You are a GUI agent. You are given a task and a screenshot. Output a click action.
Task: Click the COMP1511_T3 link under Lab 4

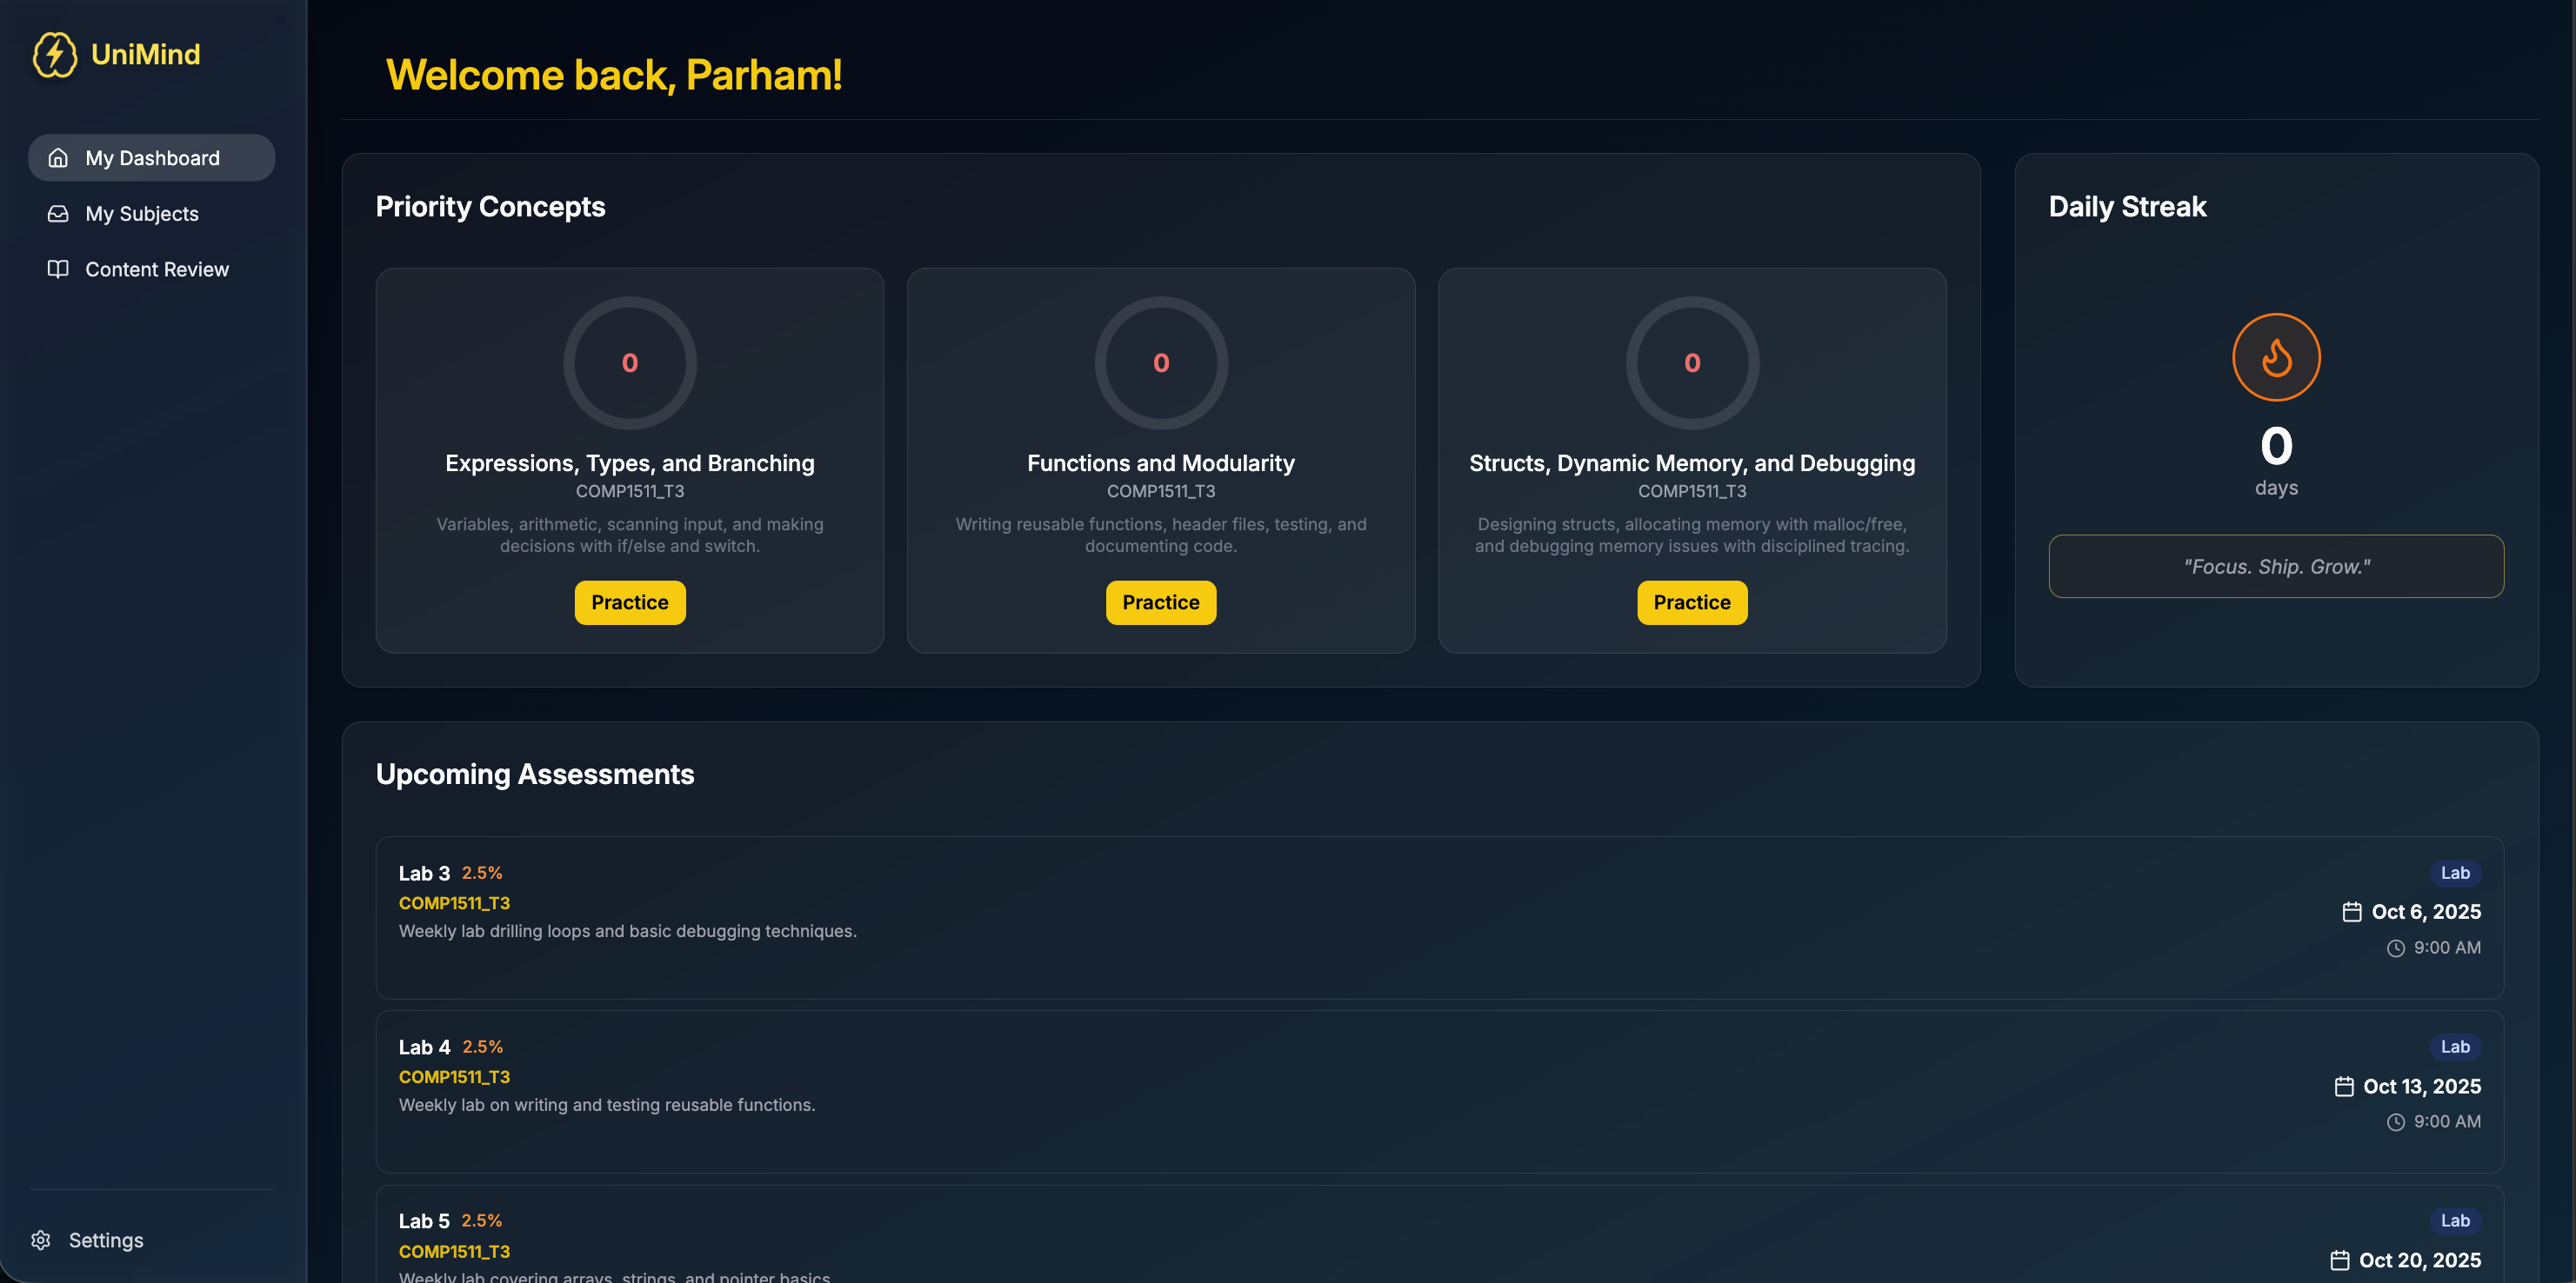[454, 1076]
